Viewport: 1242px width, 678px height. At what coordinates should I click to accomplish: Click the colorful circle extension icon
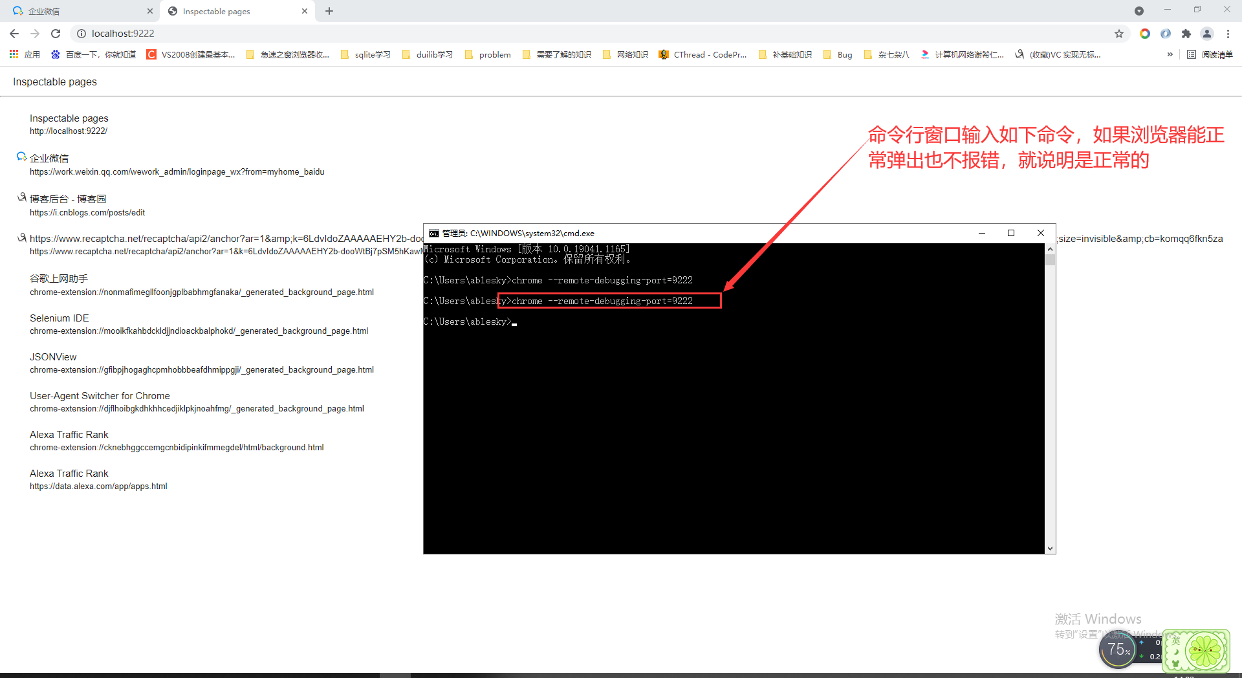(x=1145, y=34)
